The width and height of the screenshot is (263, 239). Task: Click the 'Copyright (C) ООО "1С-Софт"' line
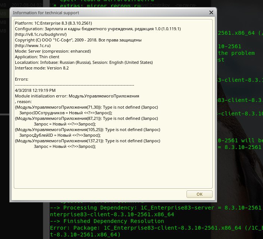pos(78,40)
